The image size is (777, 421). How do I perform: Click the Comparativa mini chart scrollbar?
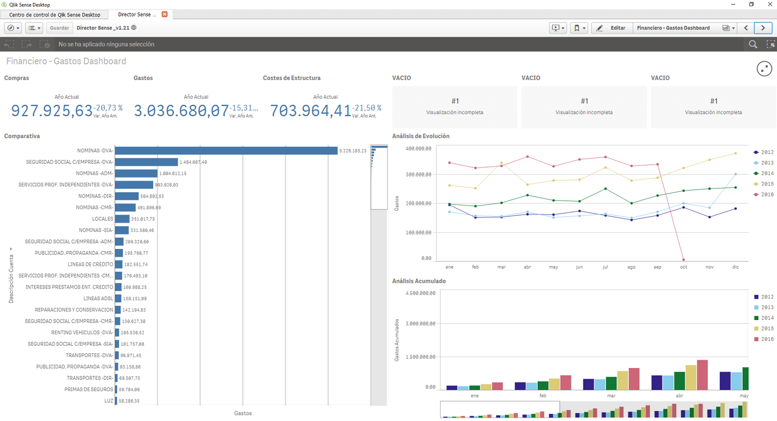[x=379, y=177]
